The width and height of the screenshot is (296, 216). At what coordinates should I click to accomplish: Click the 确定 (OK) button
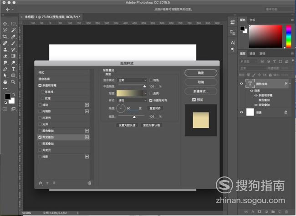(x=201, y=73)
